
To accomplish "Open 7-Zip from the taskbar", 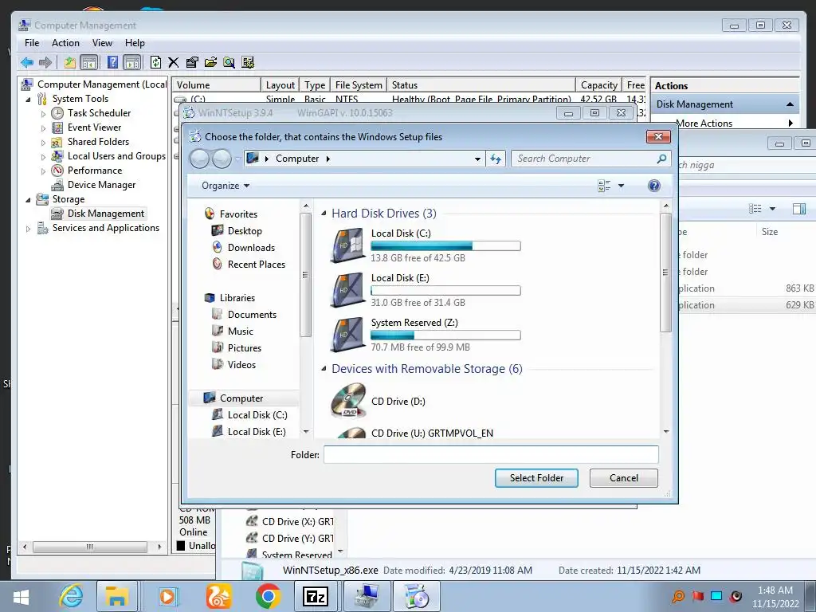I will pos(316,596).
